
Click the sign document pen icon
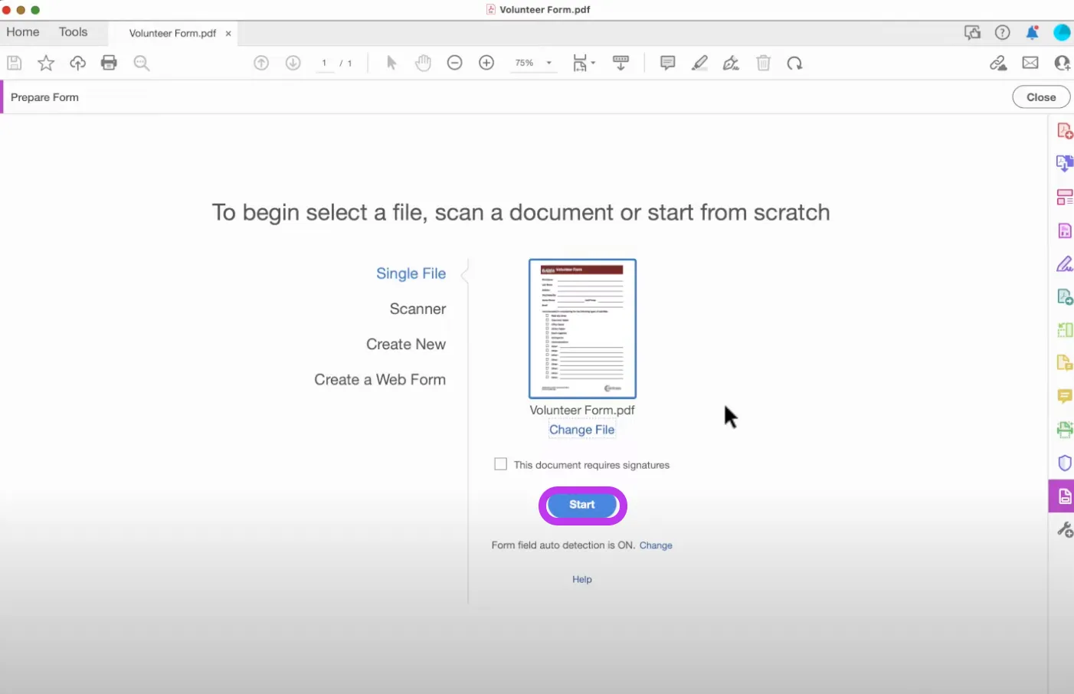pos(731,63)
